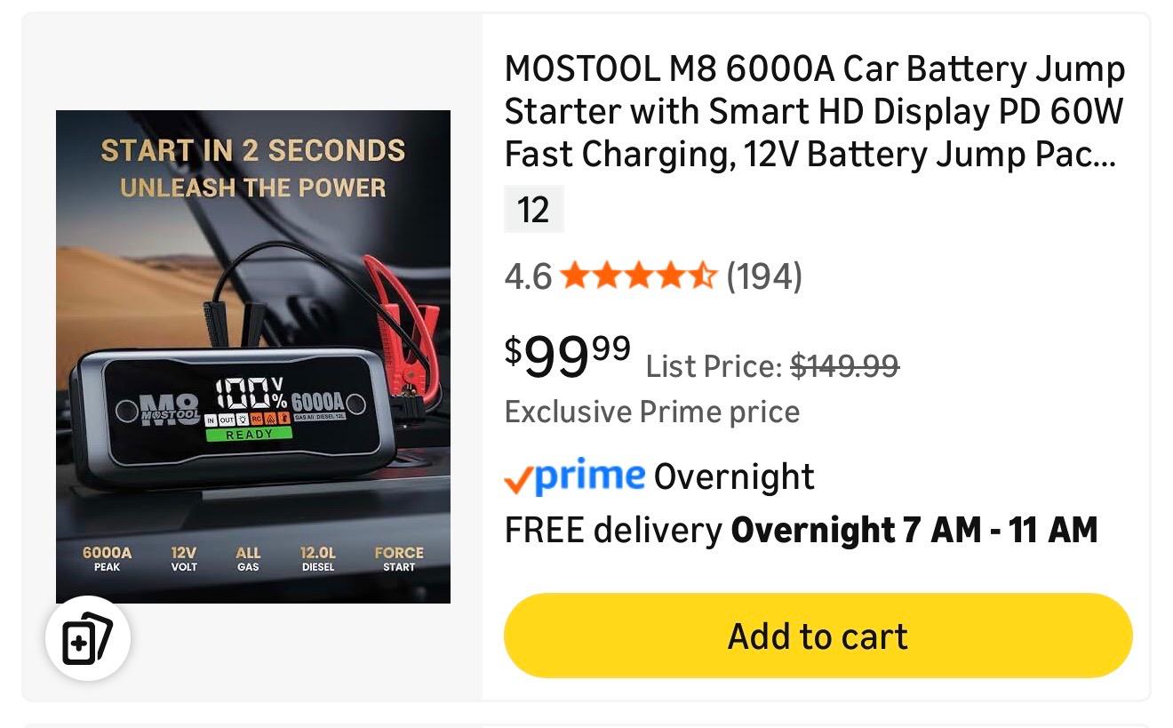Click the 6000A PEAK feature label

(108, 559)
